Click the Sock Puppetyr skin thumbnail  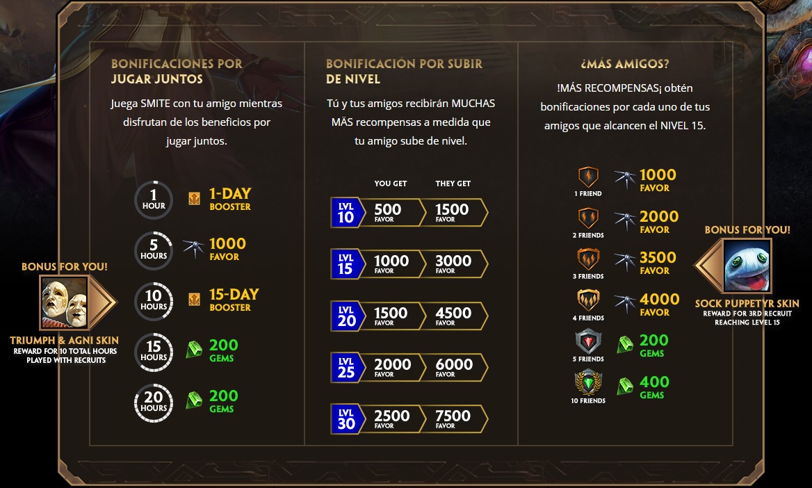tap(747, 266)
